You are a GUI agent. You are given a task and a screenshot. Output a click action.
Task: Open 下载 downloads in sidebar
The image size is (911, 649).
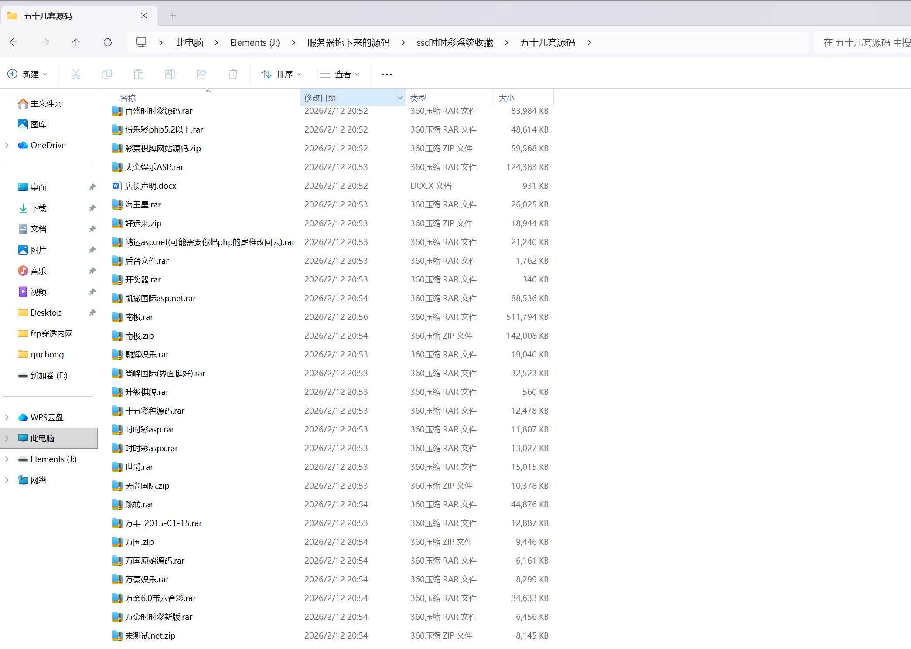point(32,208)
